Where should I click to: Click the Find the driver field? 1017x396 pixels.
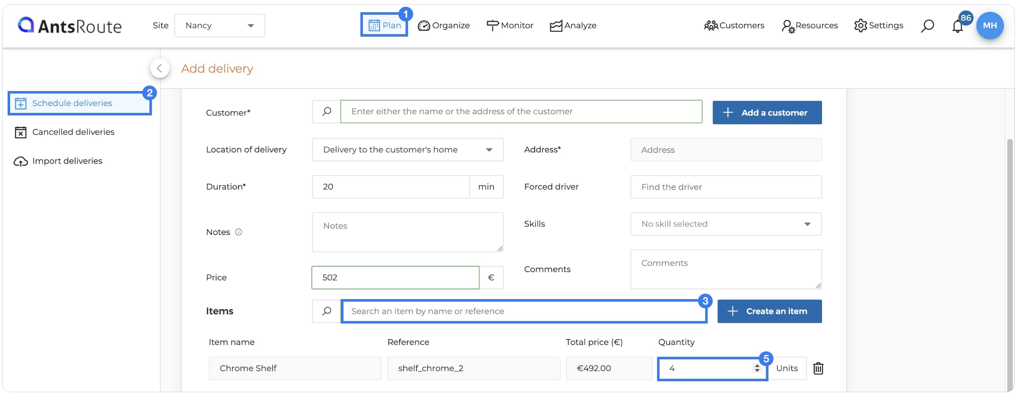coord(726,187)
